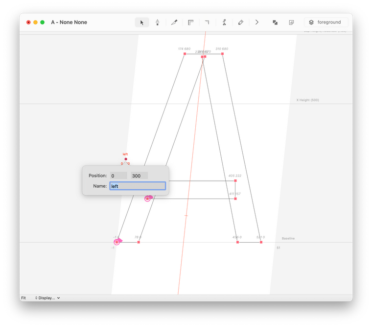Select point at 405 222
Viewport: 372px width, 327px height.
pyautogui.click(x=235, y=181)
